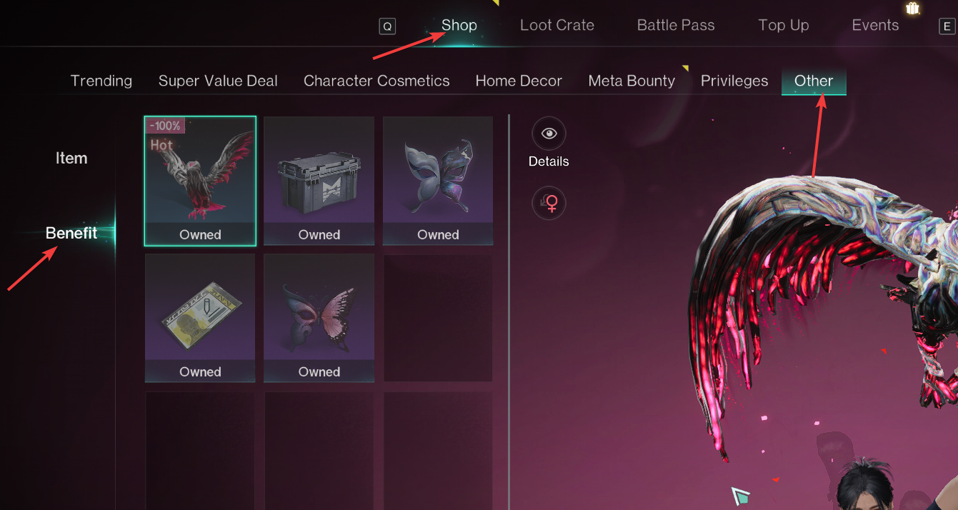Switch to the Item side section
Screen dimensions: 958x510
pyautogui.click(x=71, y=159)
